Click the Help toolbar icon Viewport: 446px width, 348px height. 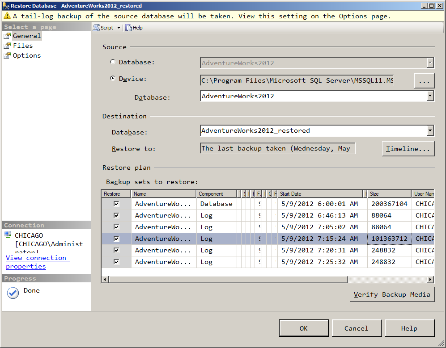(128, 28)
